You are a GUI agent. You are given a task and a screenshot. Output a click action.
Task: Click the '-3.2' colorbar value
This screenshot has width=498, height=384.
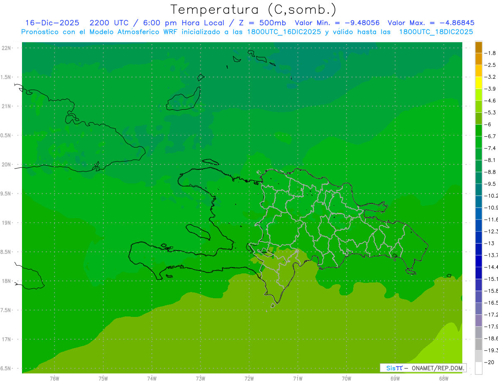pyautogui.click(x=491, y=77)
